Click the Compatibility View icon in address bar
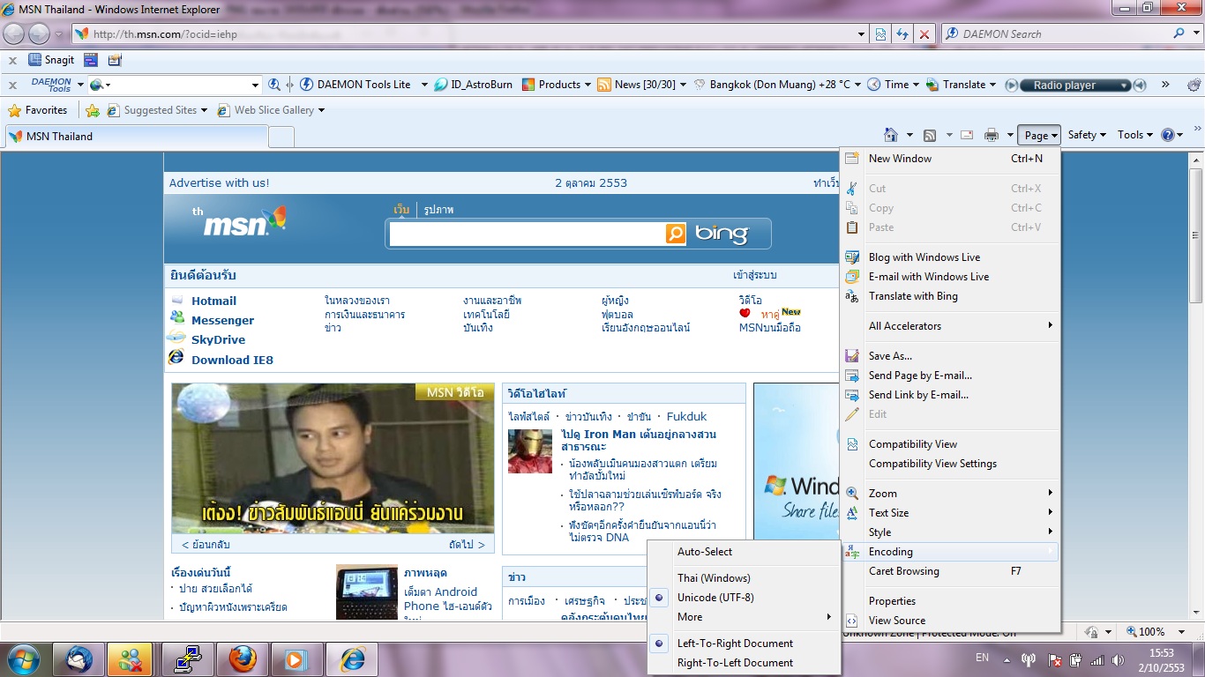 [x=880, y=33]
